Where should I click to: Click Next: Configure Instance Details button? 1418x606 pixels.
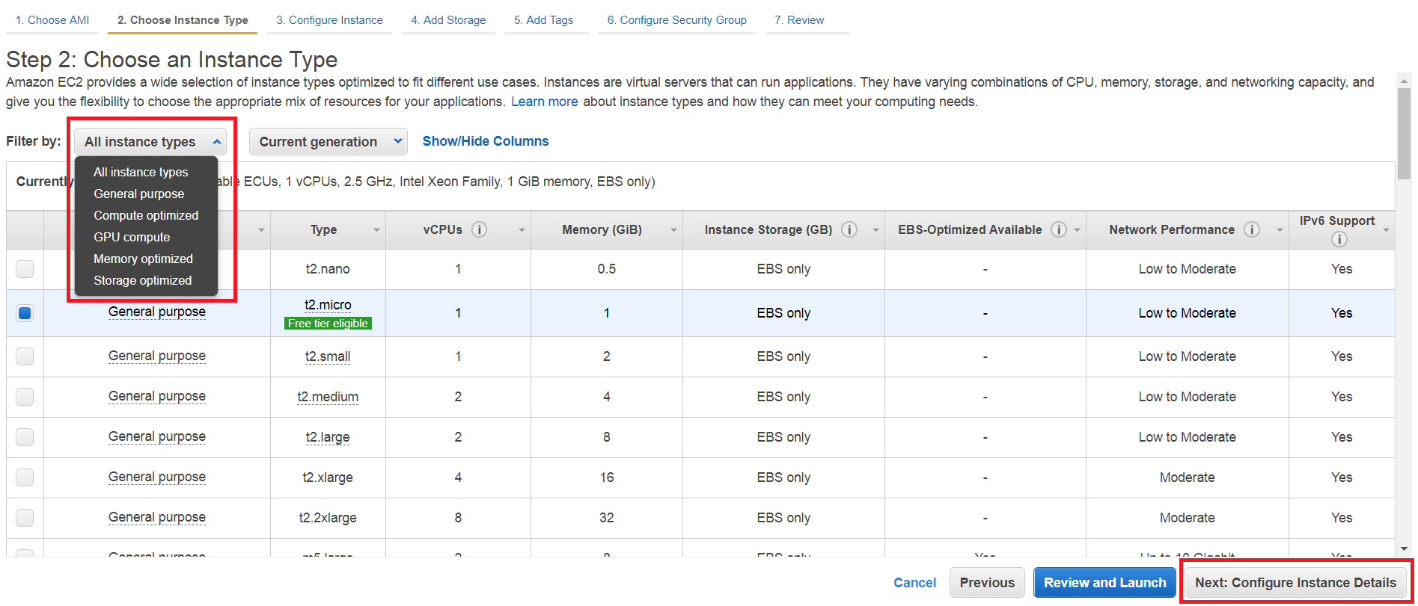click(1295, 583)
